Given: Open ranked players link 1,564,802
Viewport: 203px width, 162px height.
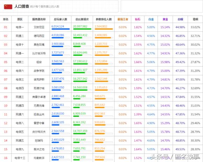Looking at the screenshot, I should [x=101, y=26].
